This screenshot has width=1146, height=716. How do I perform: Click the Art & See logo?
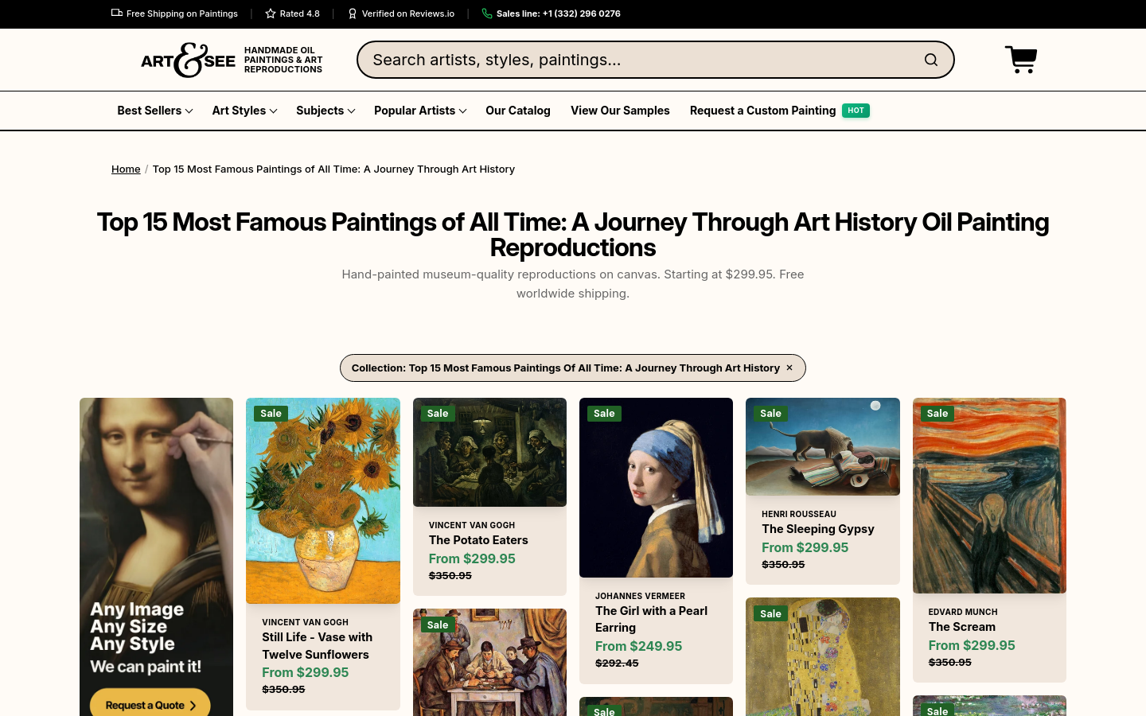coord(188,60)
